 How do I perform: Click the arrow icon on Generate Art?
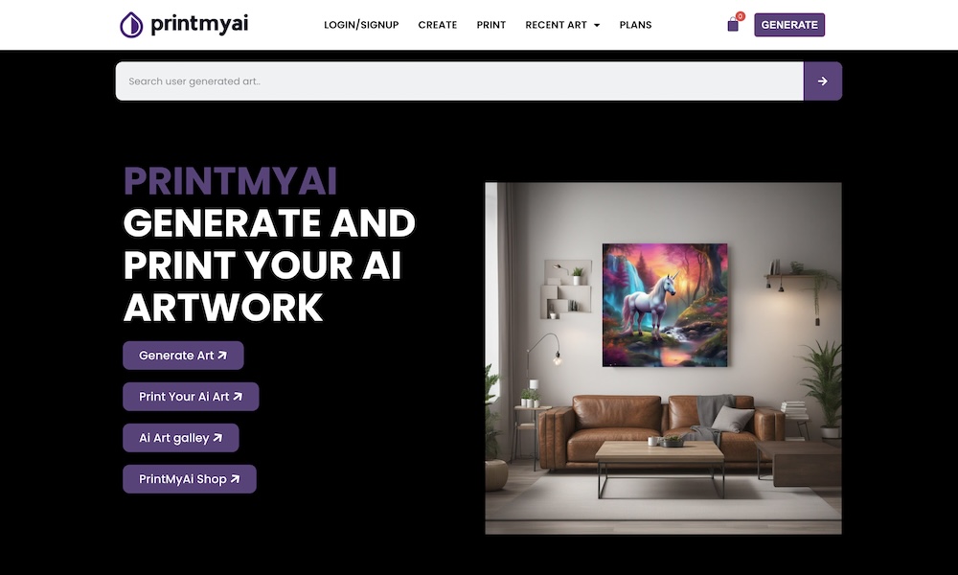click(222, 355)
